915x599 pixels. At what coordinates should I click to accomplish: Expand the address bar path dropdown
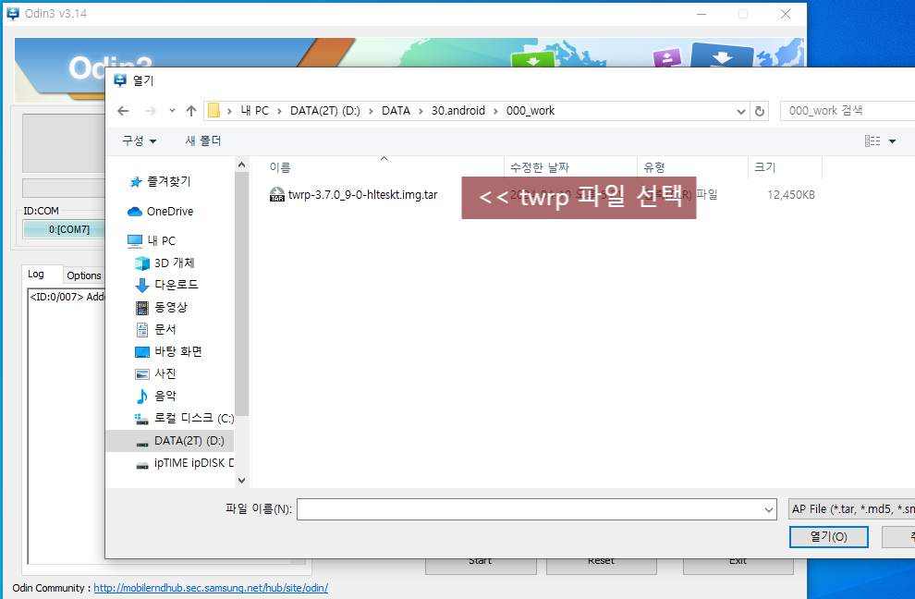tap(740, 111)
